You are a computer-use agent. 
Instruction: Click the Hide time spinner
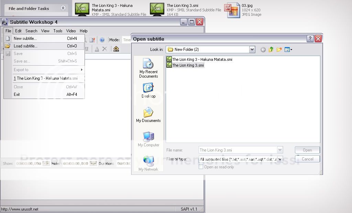coord(93,164)
